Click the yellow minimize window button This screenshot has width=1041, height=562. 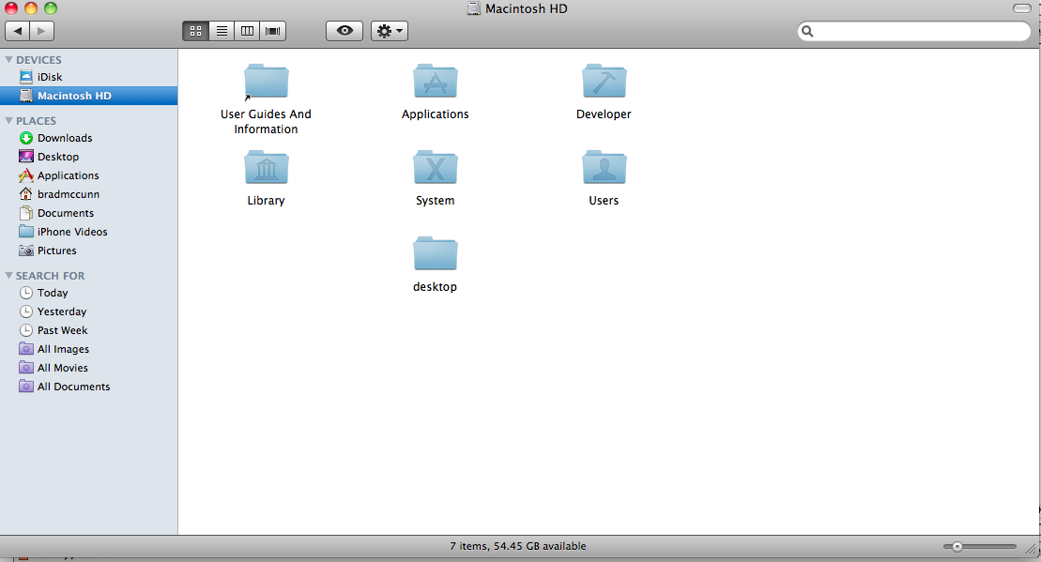pyautogui.click(x=31, y=8)
